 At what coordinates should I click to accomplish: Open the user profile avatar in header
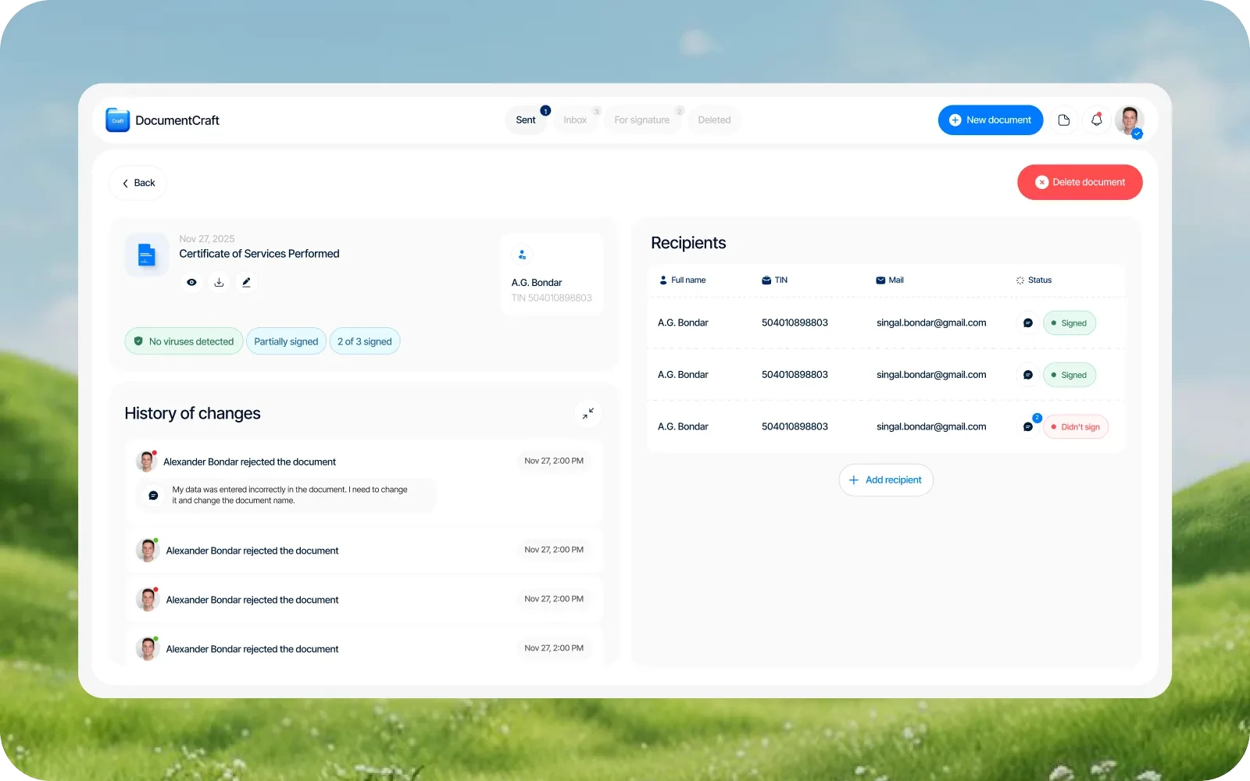pyautogui.click(x=1130, y=120)
